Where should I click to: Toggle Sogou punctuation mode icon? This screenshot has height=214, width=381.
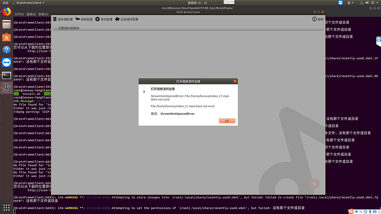pos(361,212)
